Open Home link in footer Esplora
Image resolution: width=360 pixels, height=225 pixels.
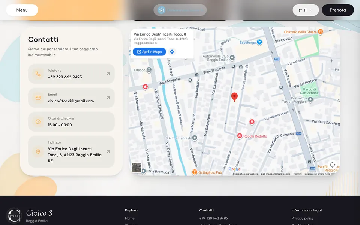pos(130,218)
